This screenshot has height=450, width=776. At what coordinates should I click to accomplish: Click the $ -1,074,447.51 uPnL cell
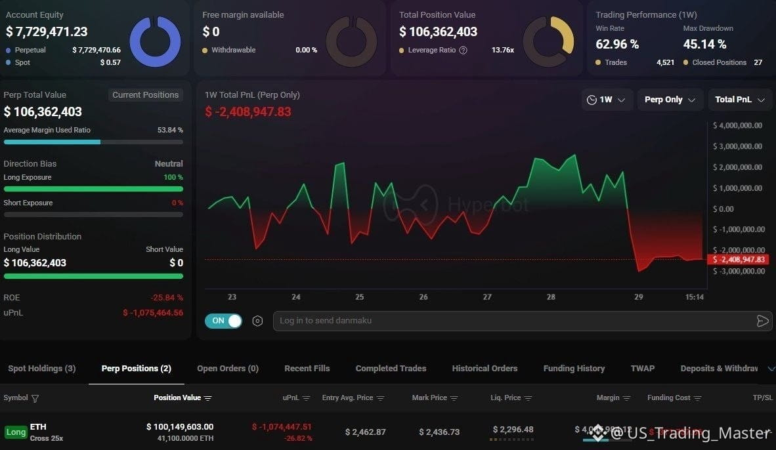click(x=282, y=427)
